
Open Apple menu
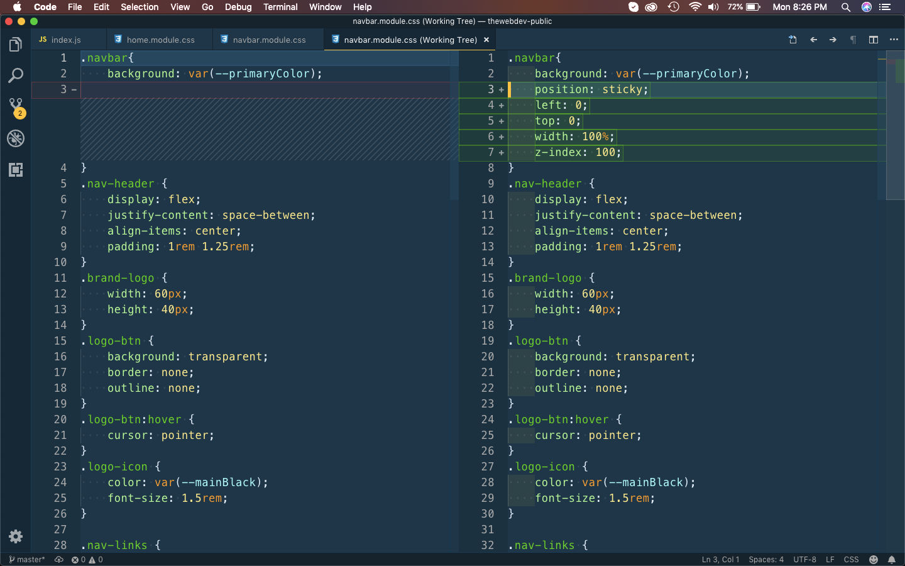[17, 7]
